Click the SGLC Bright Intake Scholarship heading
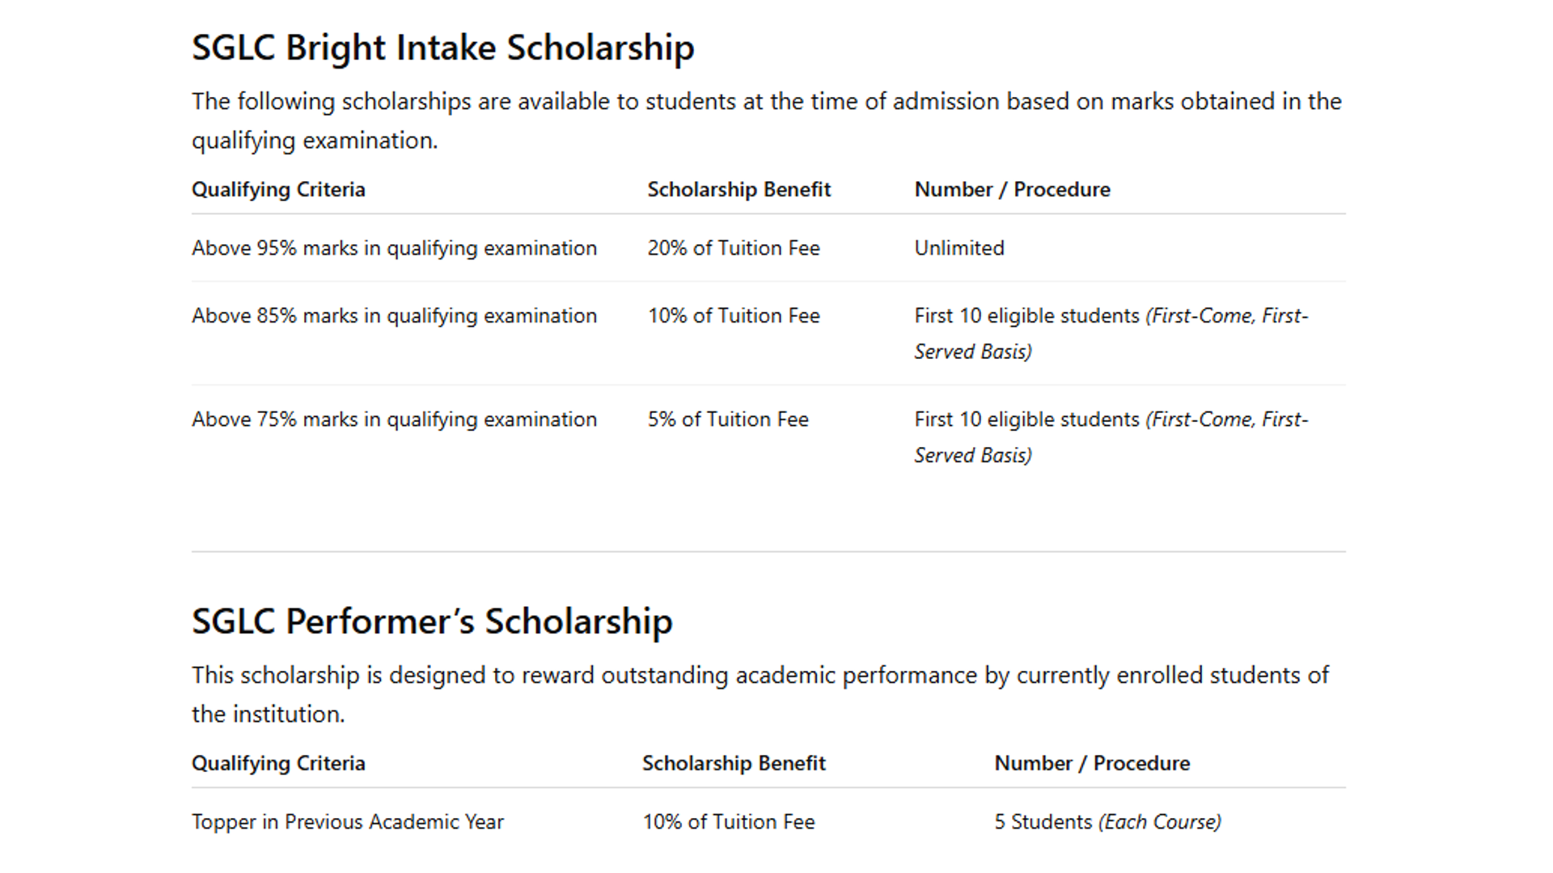1553x873 pixels. pos(442,48)
